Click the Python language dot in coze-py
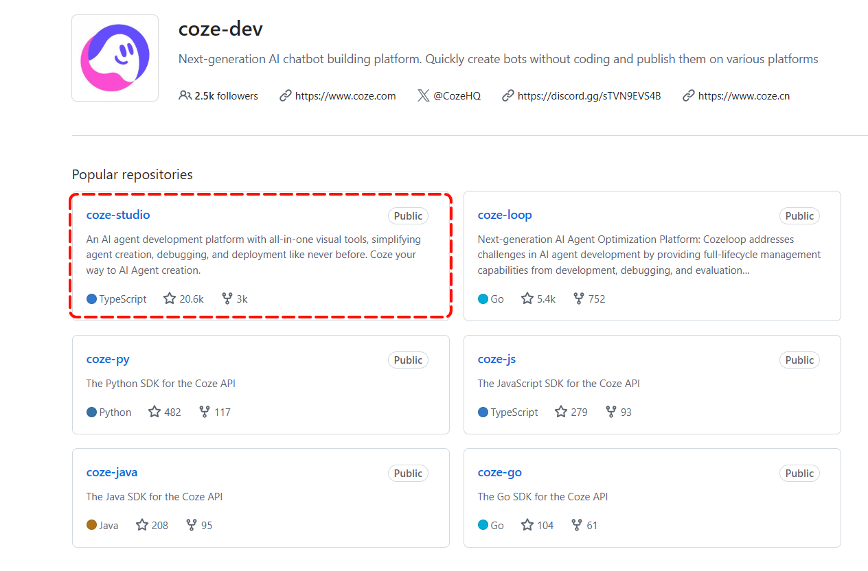Screen dimensions: 868x571 pyautogui.click(x=91, y=412)
